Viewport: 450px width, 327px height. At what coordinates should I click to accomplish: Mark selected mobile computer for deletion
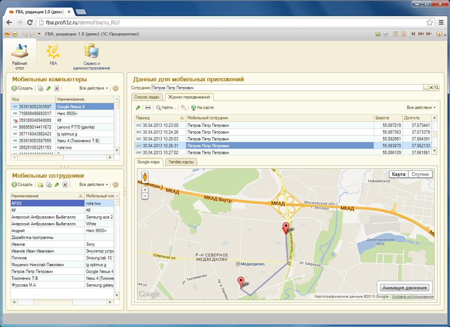[x=57, y=88]
